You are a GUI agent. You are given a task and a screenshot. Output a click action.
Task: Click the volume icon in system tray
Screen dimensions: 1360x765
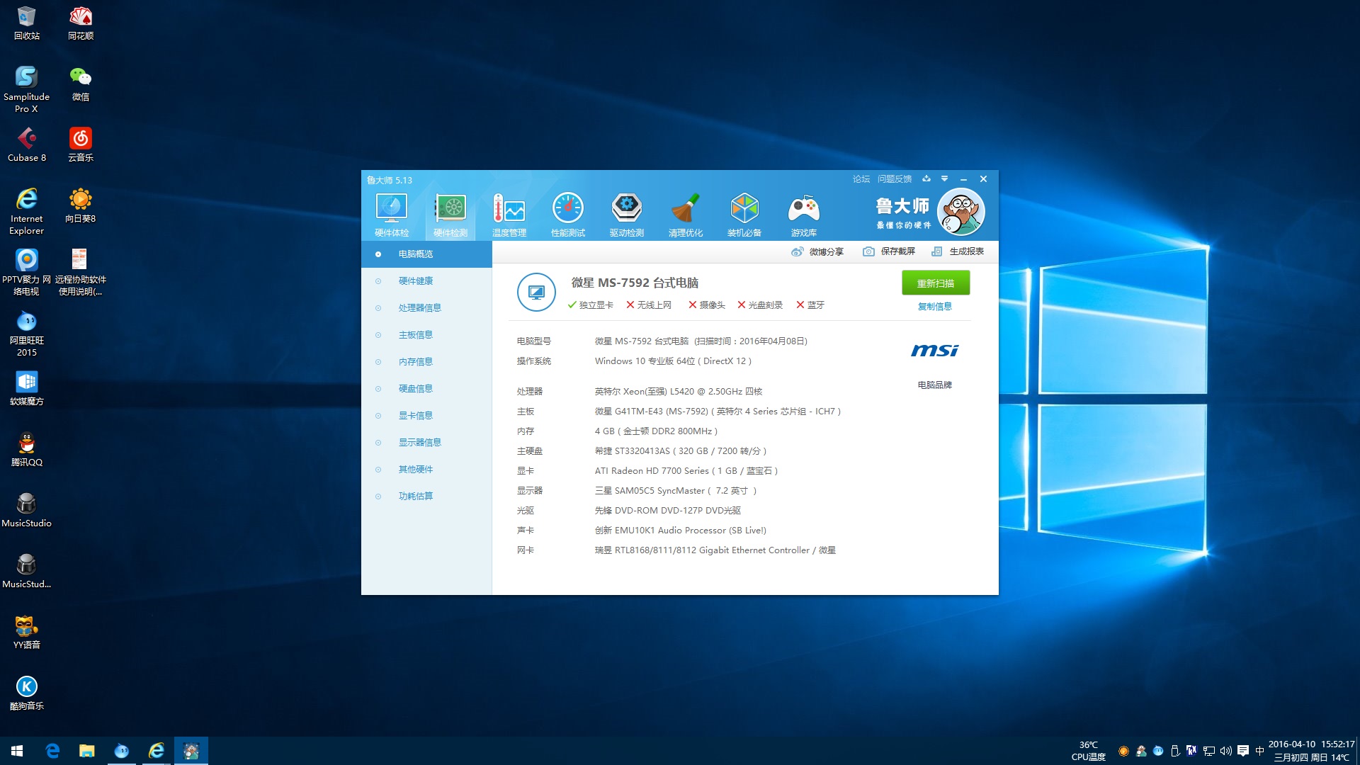1226,751
